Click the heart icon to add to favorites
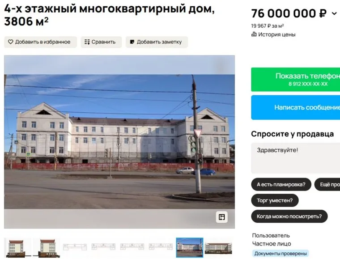The height and width of the screenshot is (259, 340). tap(11, 42)
